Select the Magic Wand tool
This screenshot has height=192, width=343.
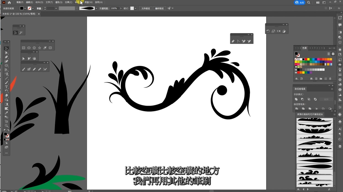[x=21, y=33]
